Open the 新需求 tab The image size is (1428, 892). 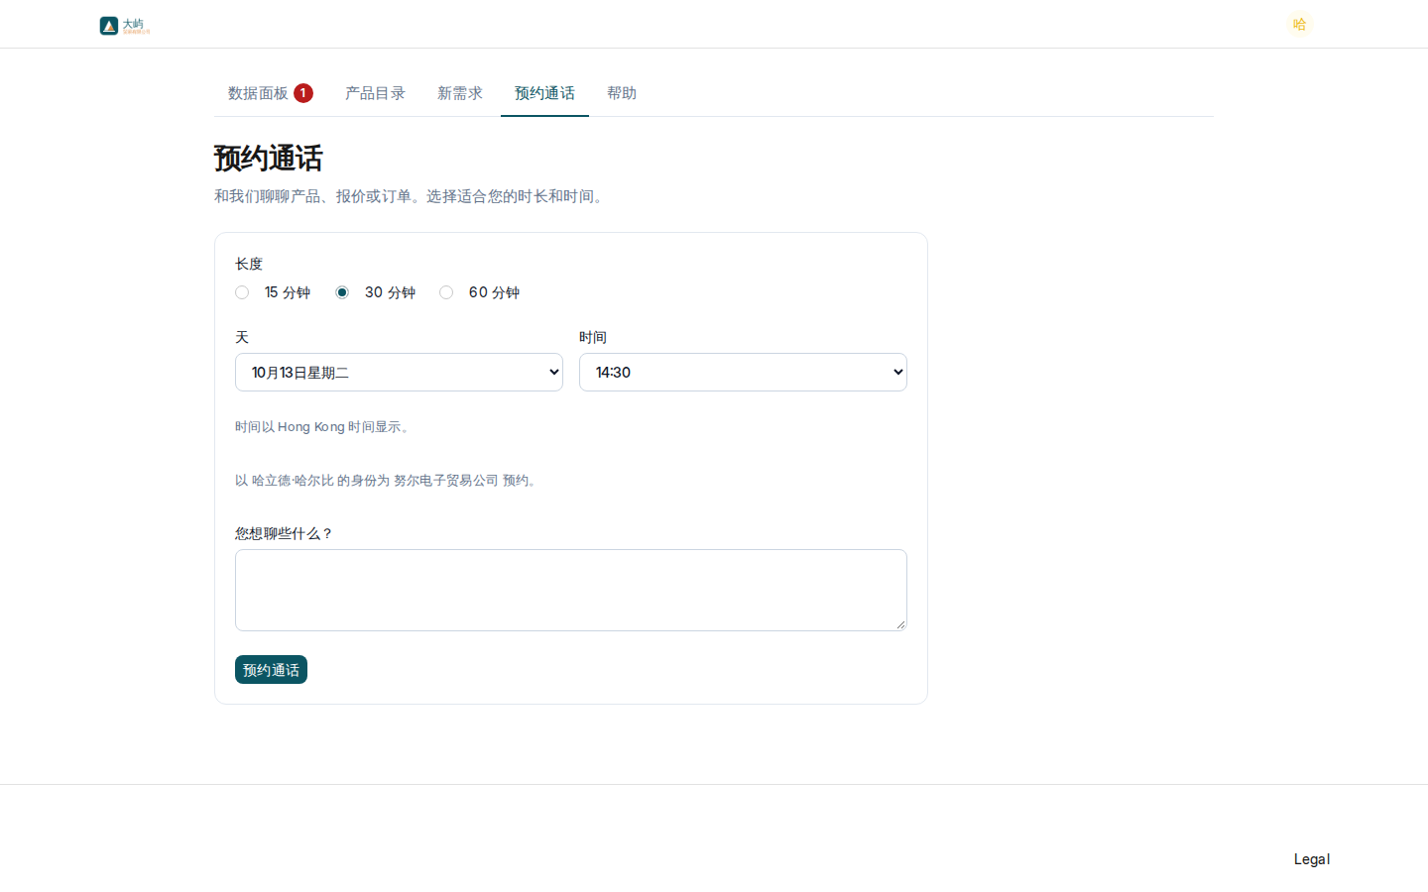460,93
